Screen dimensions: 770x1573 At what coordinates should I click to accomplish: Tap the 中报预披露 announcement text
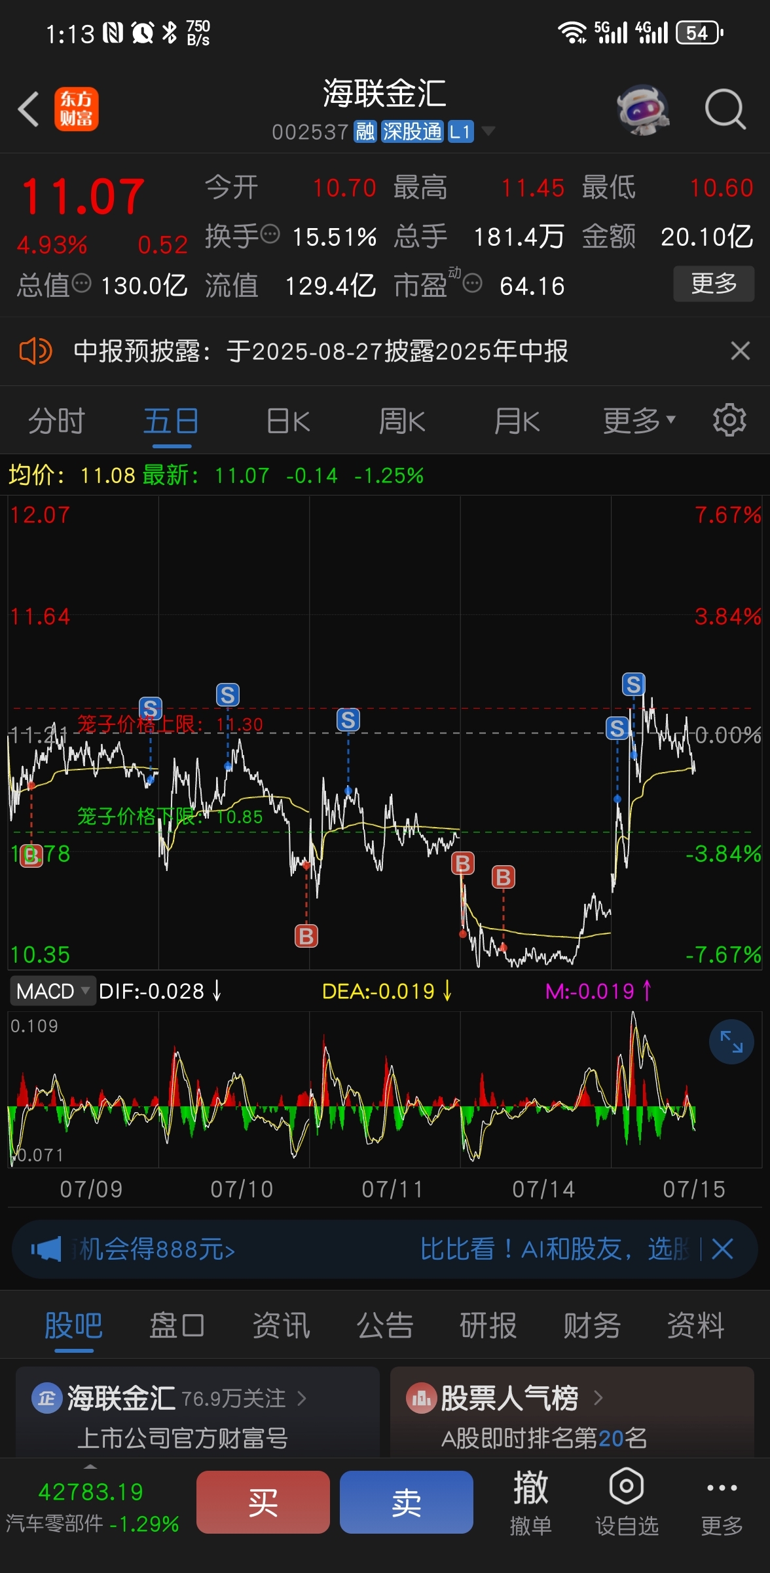pos(321,351)
